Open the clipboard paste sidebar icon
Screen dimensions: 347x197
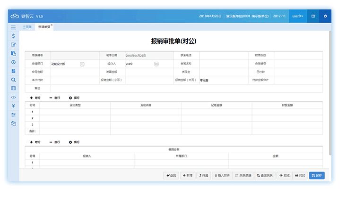pos(13,53)
